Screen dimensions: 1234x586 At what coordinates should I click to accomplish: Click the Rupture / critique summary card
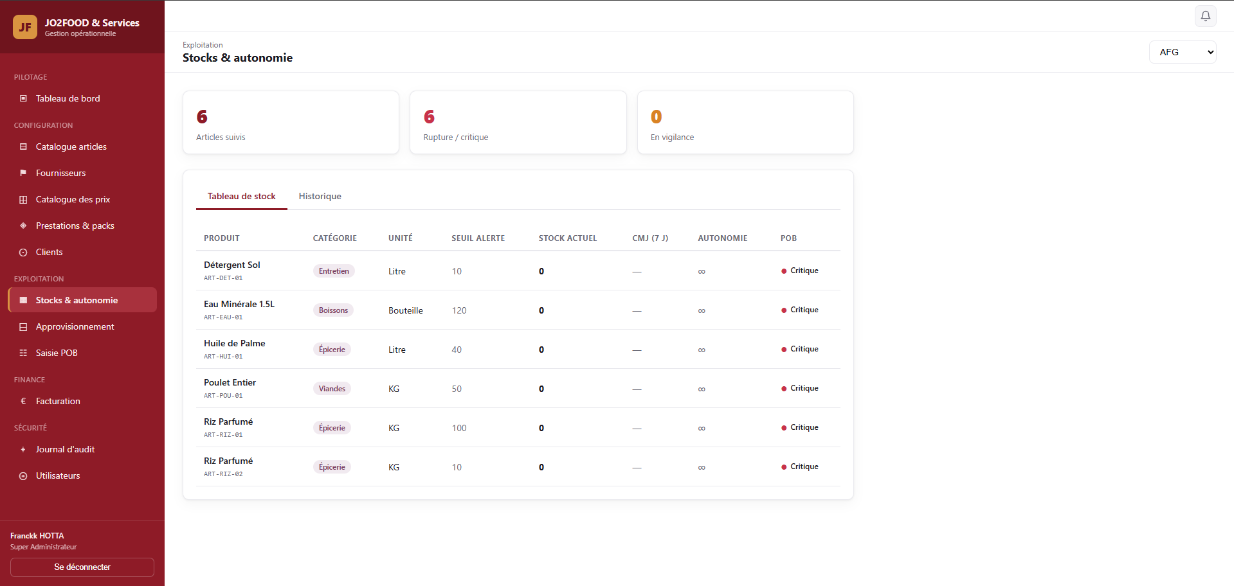click(518, 122)
